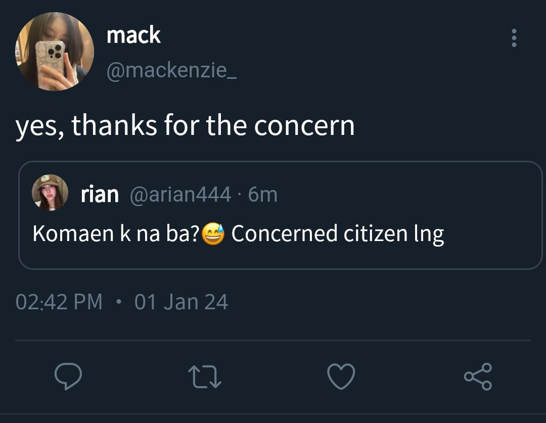The image size is (546, 423).
Task: Click the 6m timestamp on quoted tweet
Action: (263, 194)
